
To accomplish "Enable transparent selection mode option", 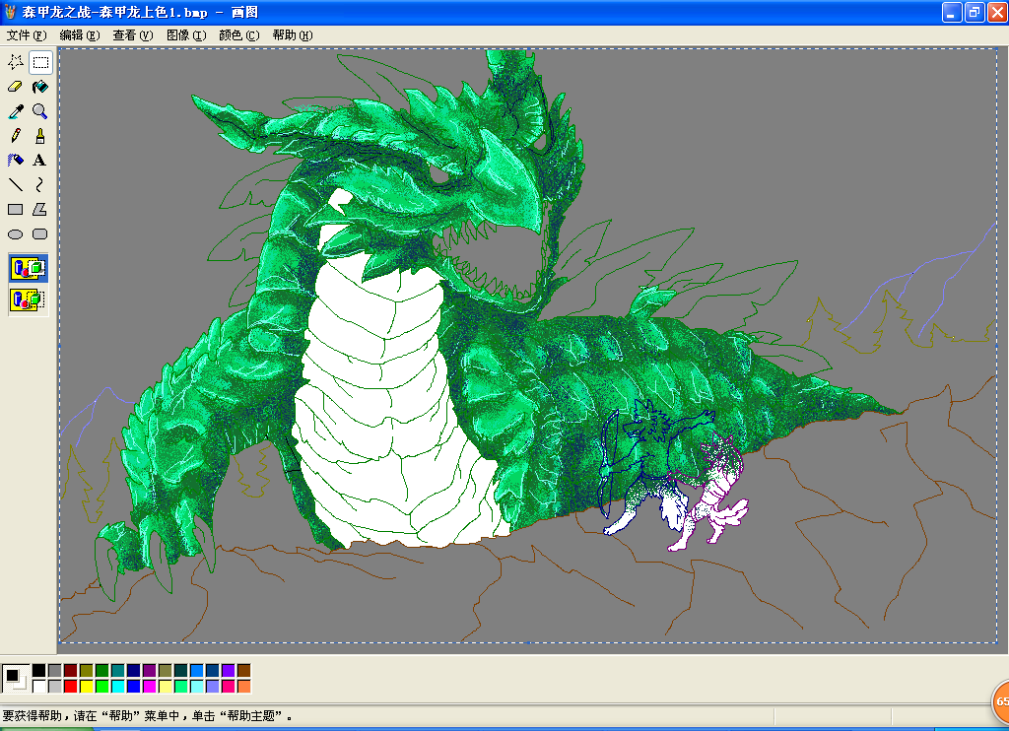I will tap(29, 299).
